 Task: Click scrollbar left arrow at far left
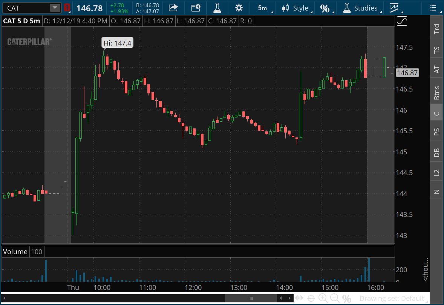tap(5, 298)
